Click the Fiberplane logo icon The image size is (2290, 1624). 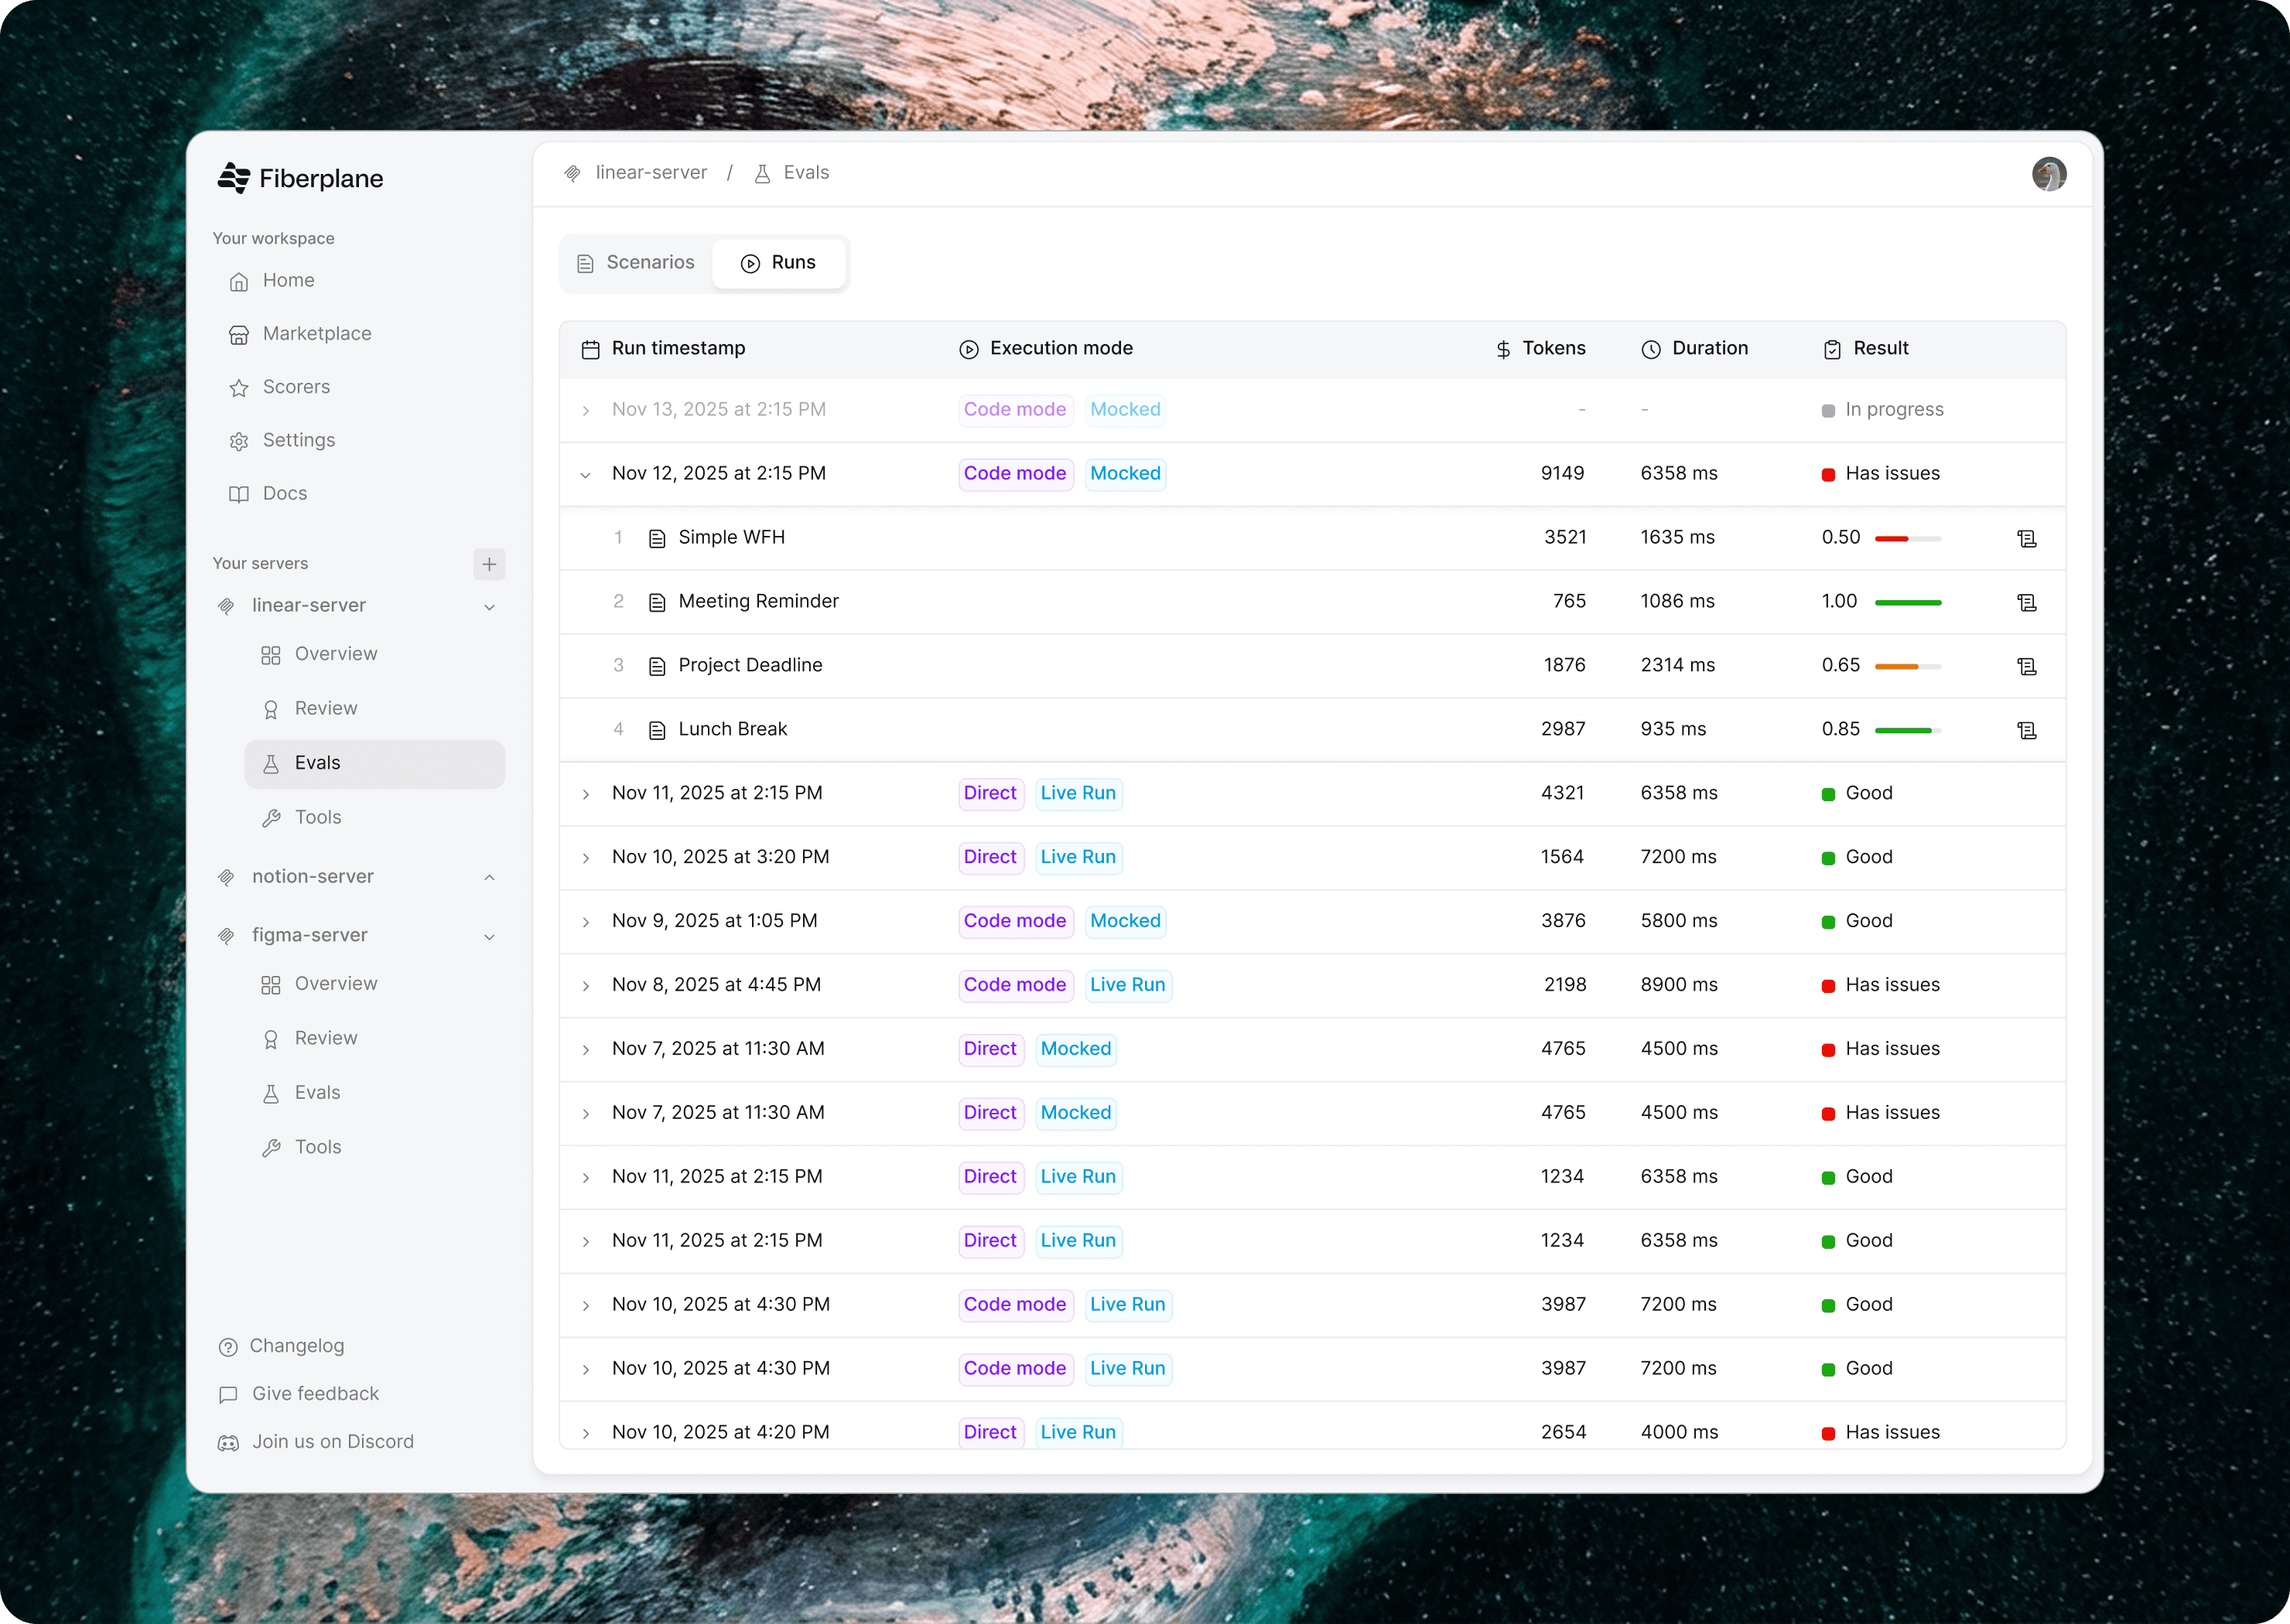(233, 178)
